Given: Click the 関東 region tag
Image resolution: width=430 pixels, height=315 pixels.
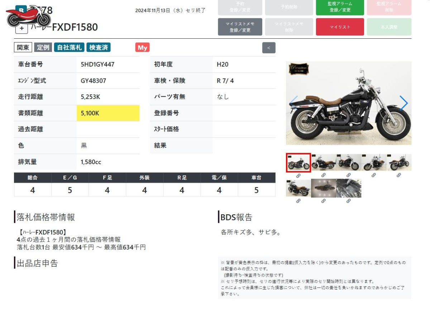Looking at the screenshot, I should pos(23,47).
